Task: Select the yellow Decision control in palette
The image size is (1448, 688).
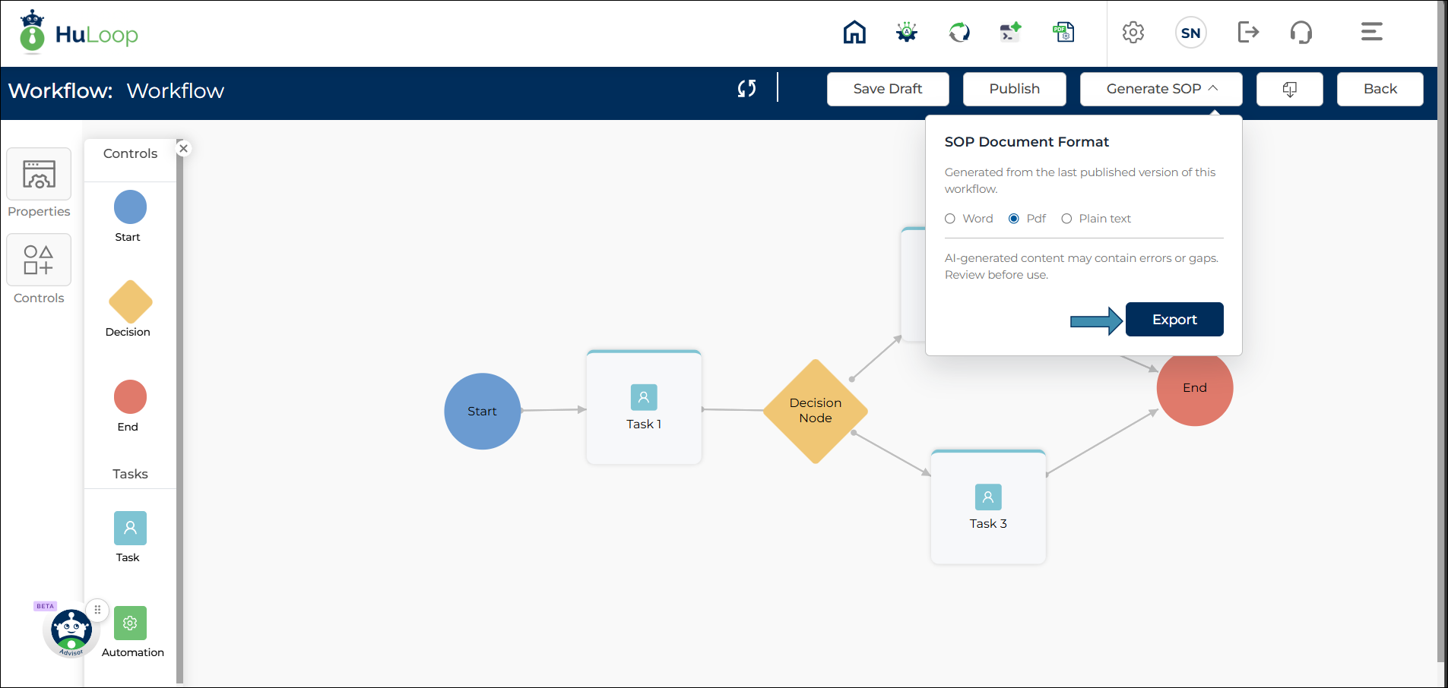Action: click(x=131, y=302)
